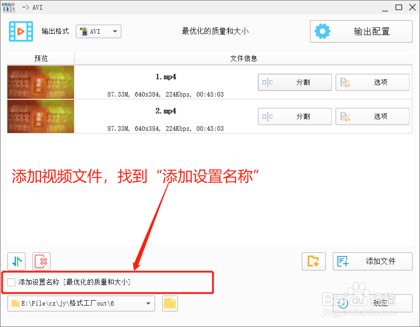Image resolution: width=420 pixels, height=327 pixels.
Task: Open the 输出配置 output settings button
Action: [x=361, y=31]
